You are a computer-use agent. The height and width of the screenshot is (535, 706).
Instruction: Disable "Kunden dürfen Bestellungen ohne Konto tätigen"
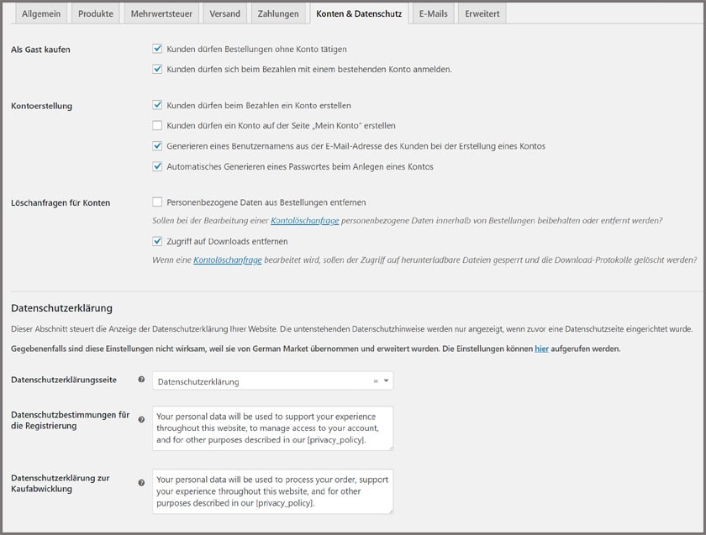click(157, 50)
